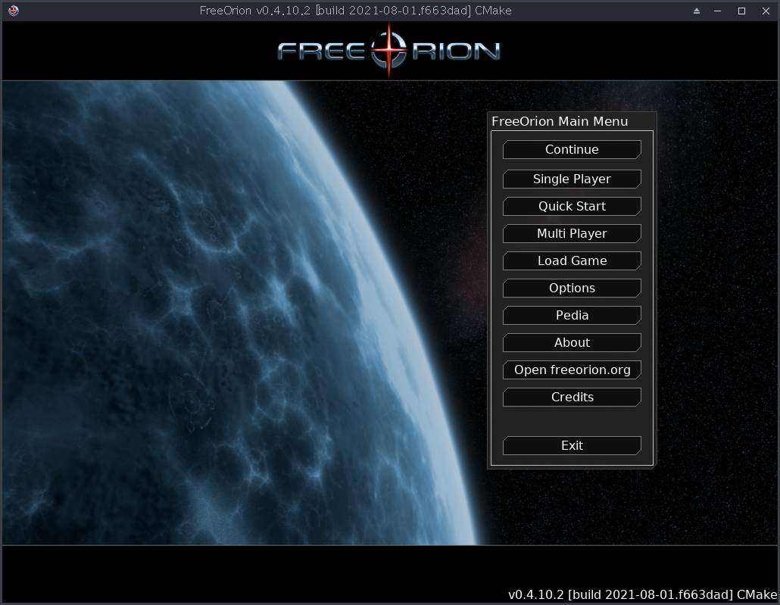780x605 pixels.
Task: Start a Single Player game
Action: (572, 179)
